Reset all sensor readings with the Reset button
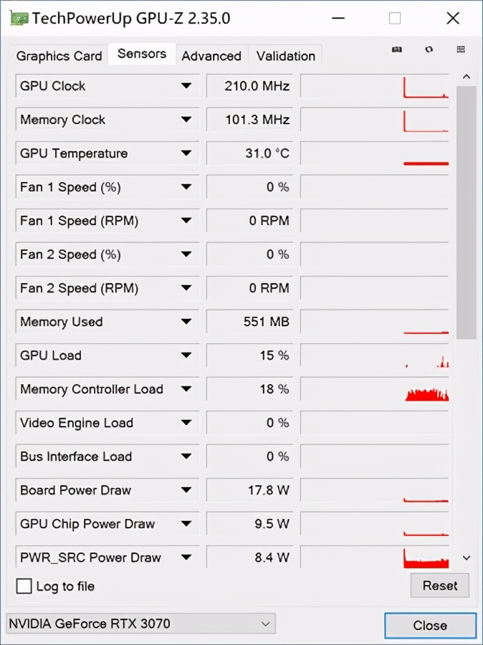Image resolution: width=483 pixels, height=645 pixels. (x=439, y=586)
